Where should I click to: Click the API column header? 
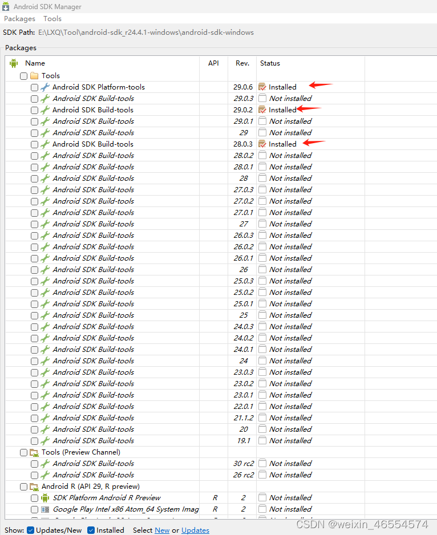click(213, 63)
